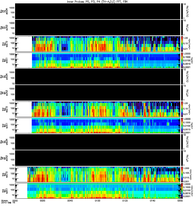The height and width of the screenshot is (208, 195).
Task: Click the '0000' time axis label
Action: point(15,201)
